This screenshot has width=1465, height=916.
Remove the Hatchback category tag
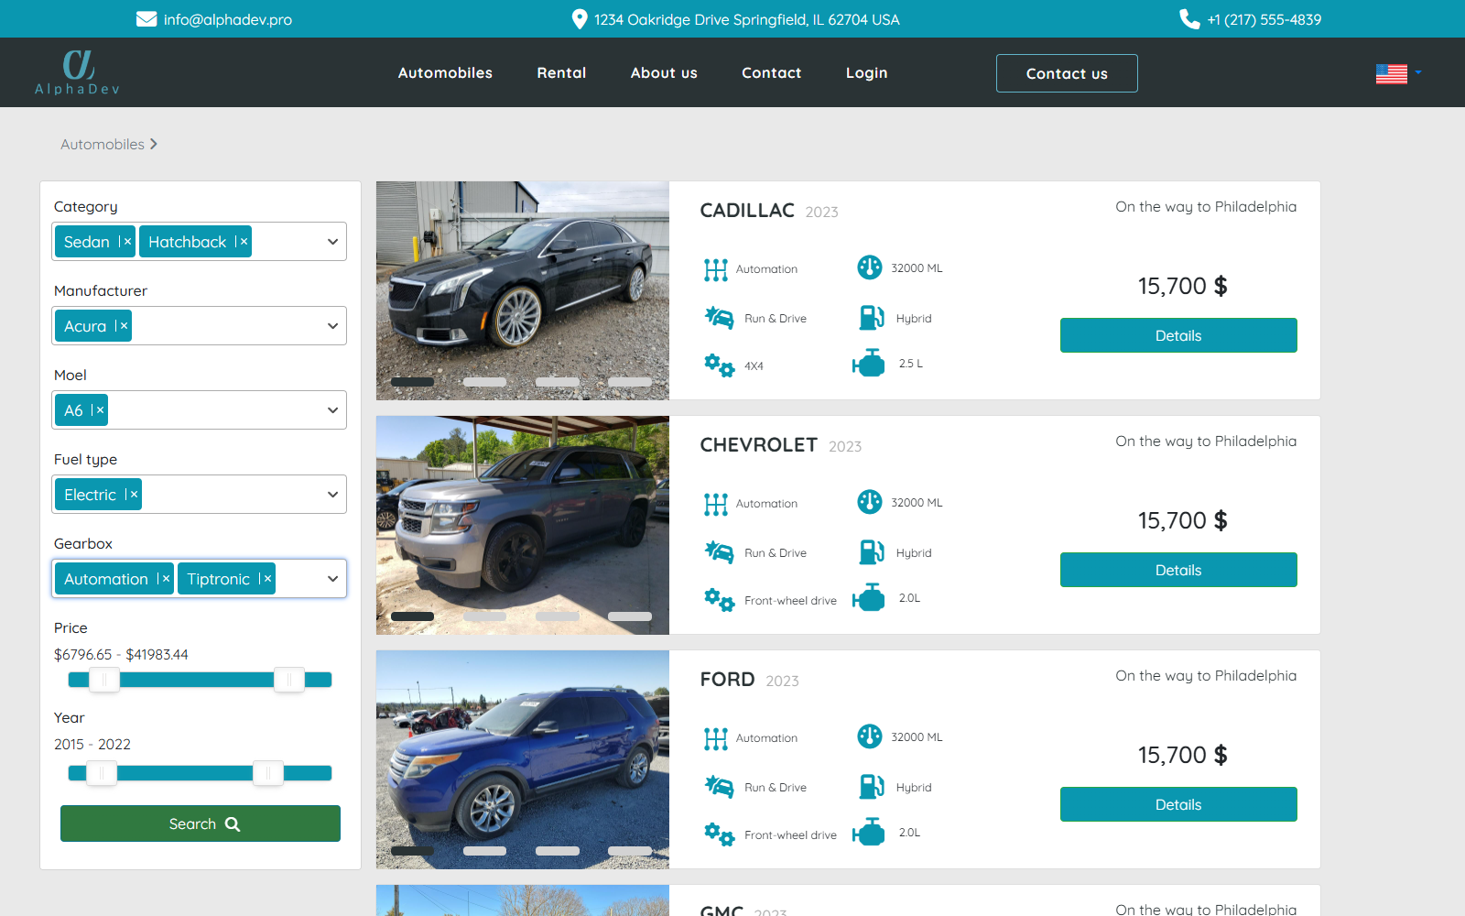coord(243,242)
